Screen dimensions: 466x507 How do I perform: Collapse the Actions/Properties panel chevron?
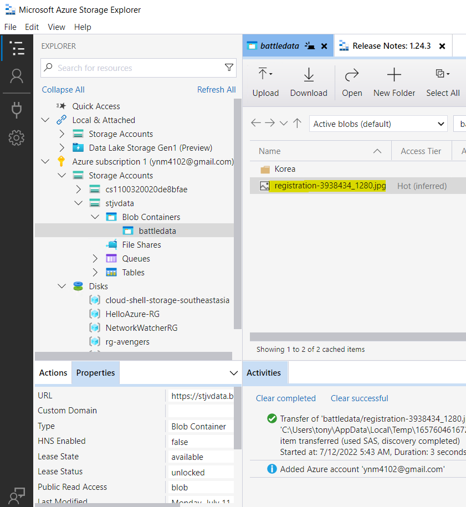click(233, 373)
